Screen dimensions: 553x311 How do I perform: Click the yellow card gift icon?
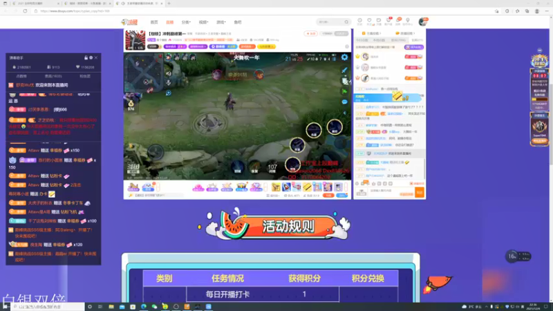coord(307,187)
